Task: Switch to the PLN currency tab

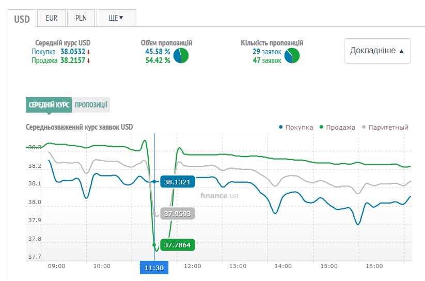Action: click(x=81, y=18)
